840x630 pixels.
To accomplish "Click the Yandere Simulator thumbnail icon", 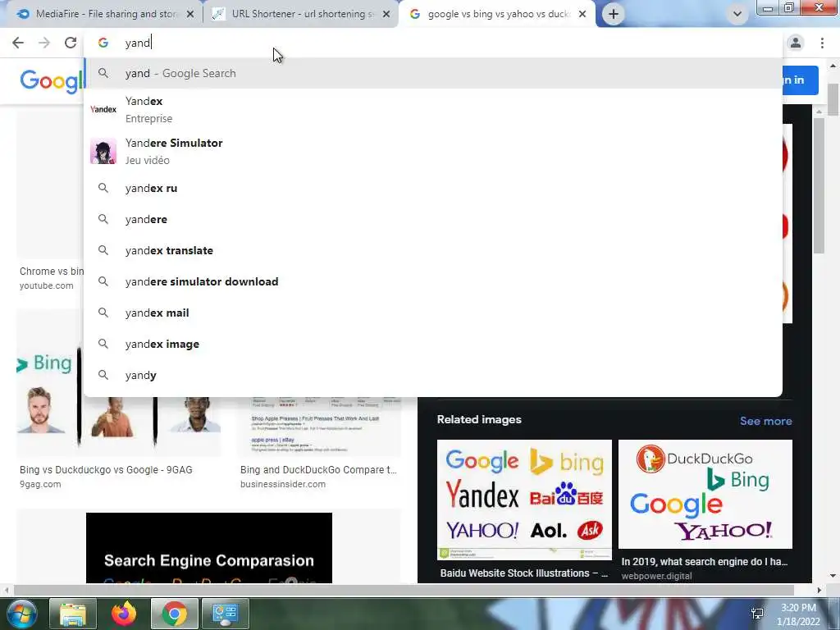I will coord(103,151).
